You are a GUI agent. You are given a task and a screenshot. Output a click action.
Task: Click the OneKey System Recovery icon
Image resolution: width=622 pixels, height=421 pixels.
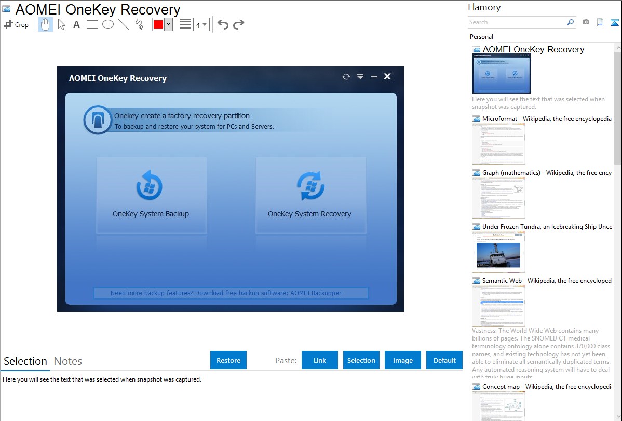click(310, 186)
